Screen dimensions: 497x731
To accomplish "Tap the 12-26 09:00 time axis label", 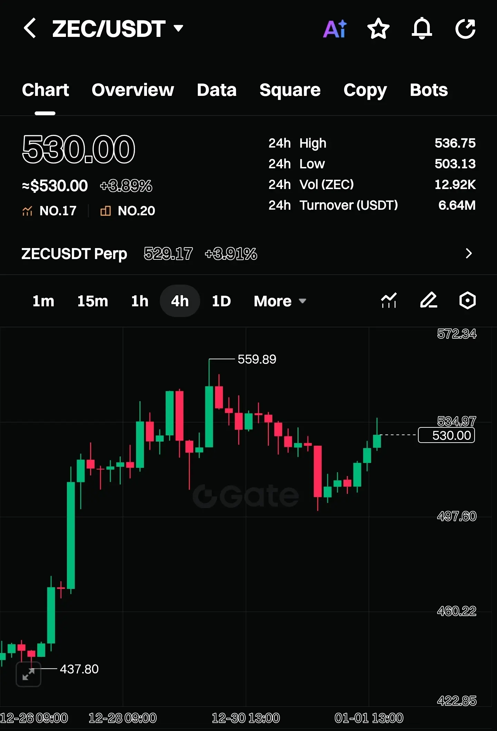I will click(34, 718).
